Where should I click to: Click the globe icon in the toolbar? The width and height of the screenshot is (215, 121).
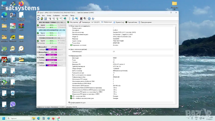65,19
